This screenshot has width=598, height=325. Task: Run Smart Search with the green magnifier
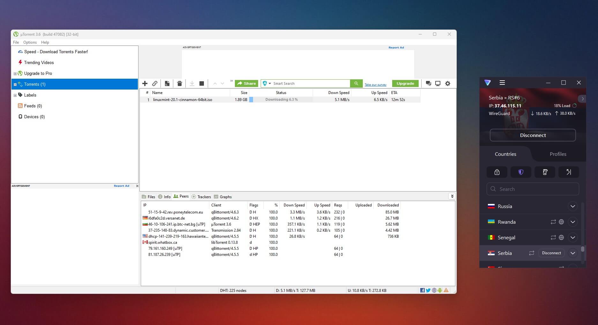tap(356, 83)
